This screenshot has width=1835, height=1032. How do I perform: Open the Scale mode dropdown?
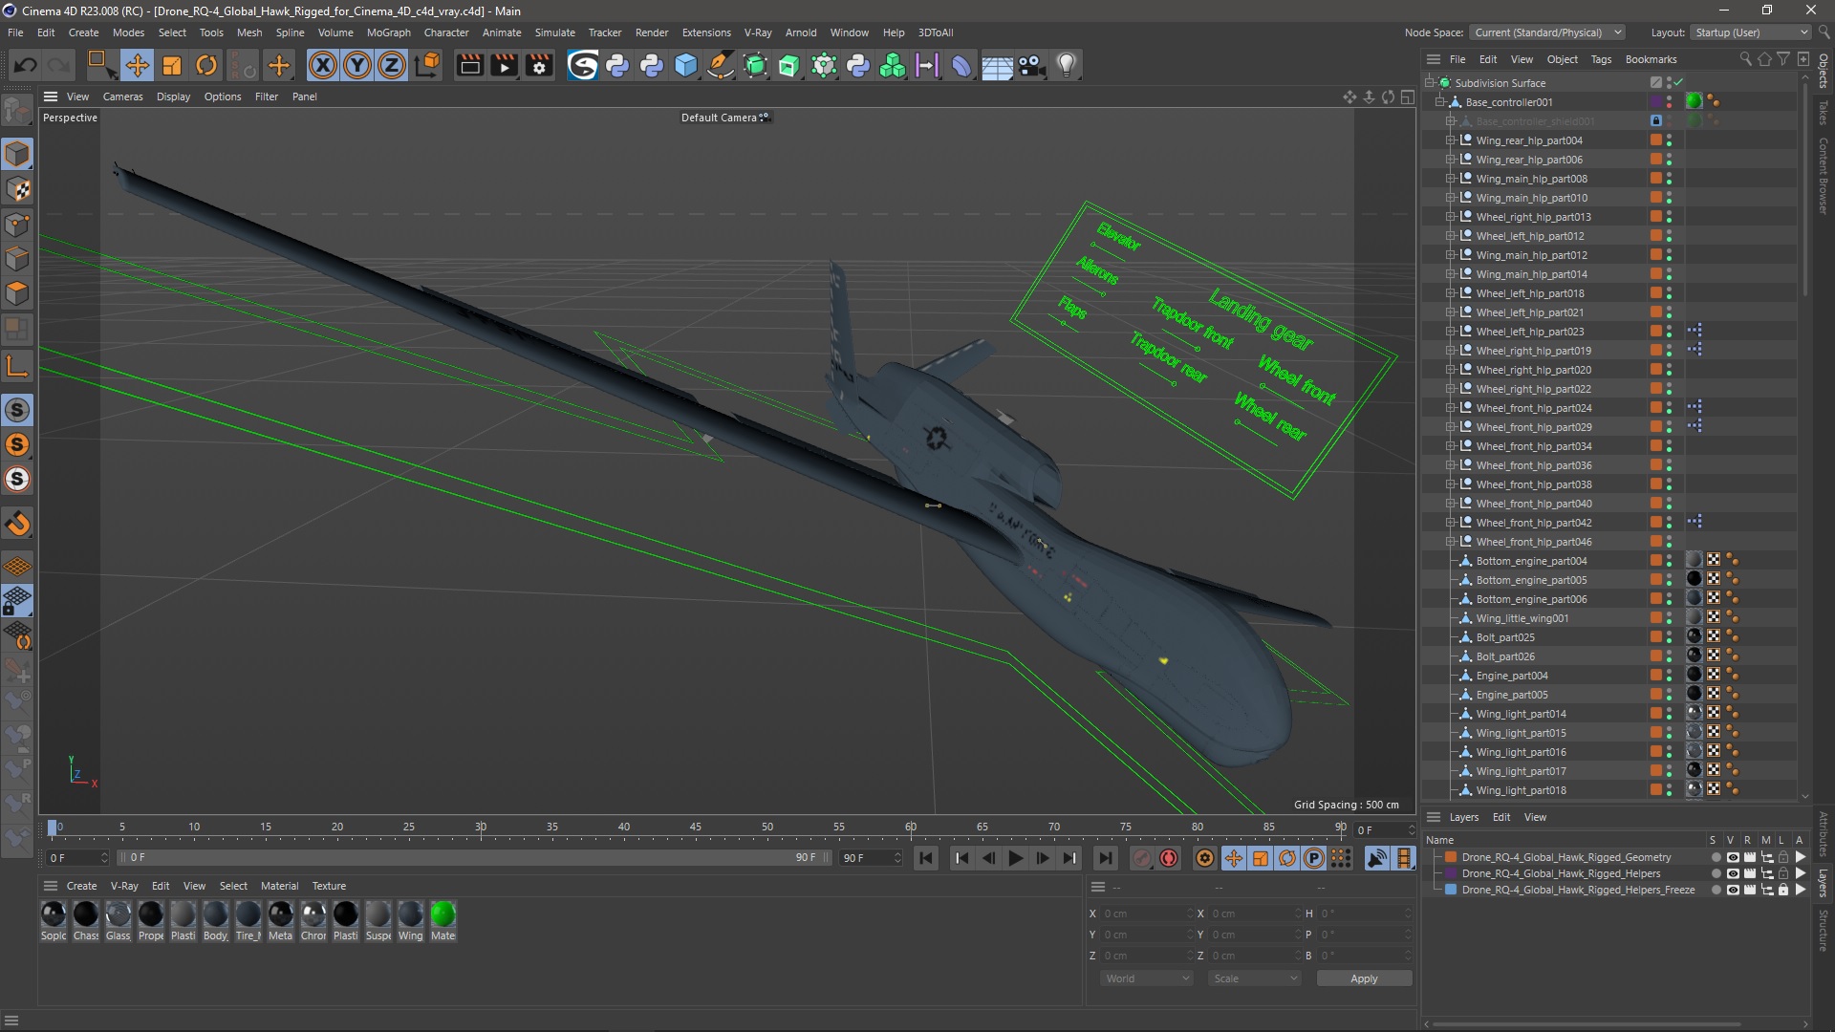[x=1254, y=978]
